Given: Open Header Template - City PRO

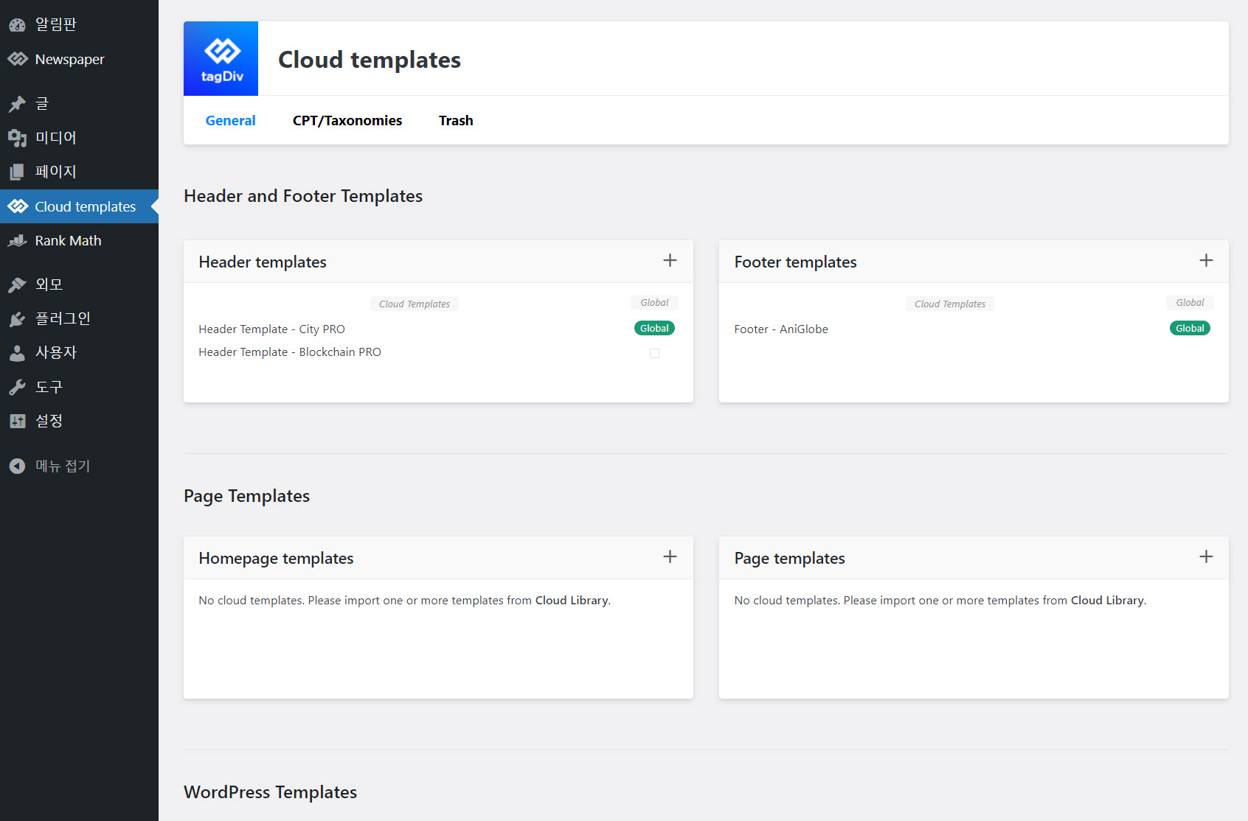Looking at the screenshot, I should pos(271,329).
